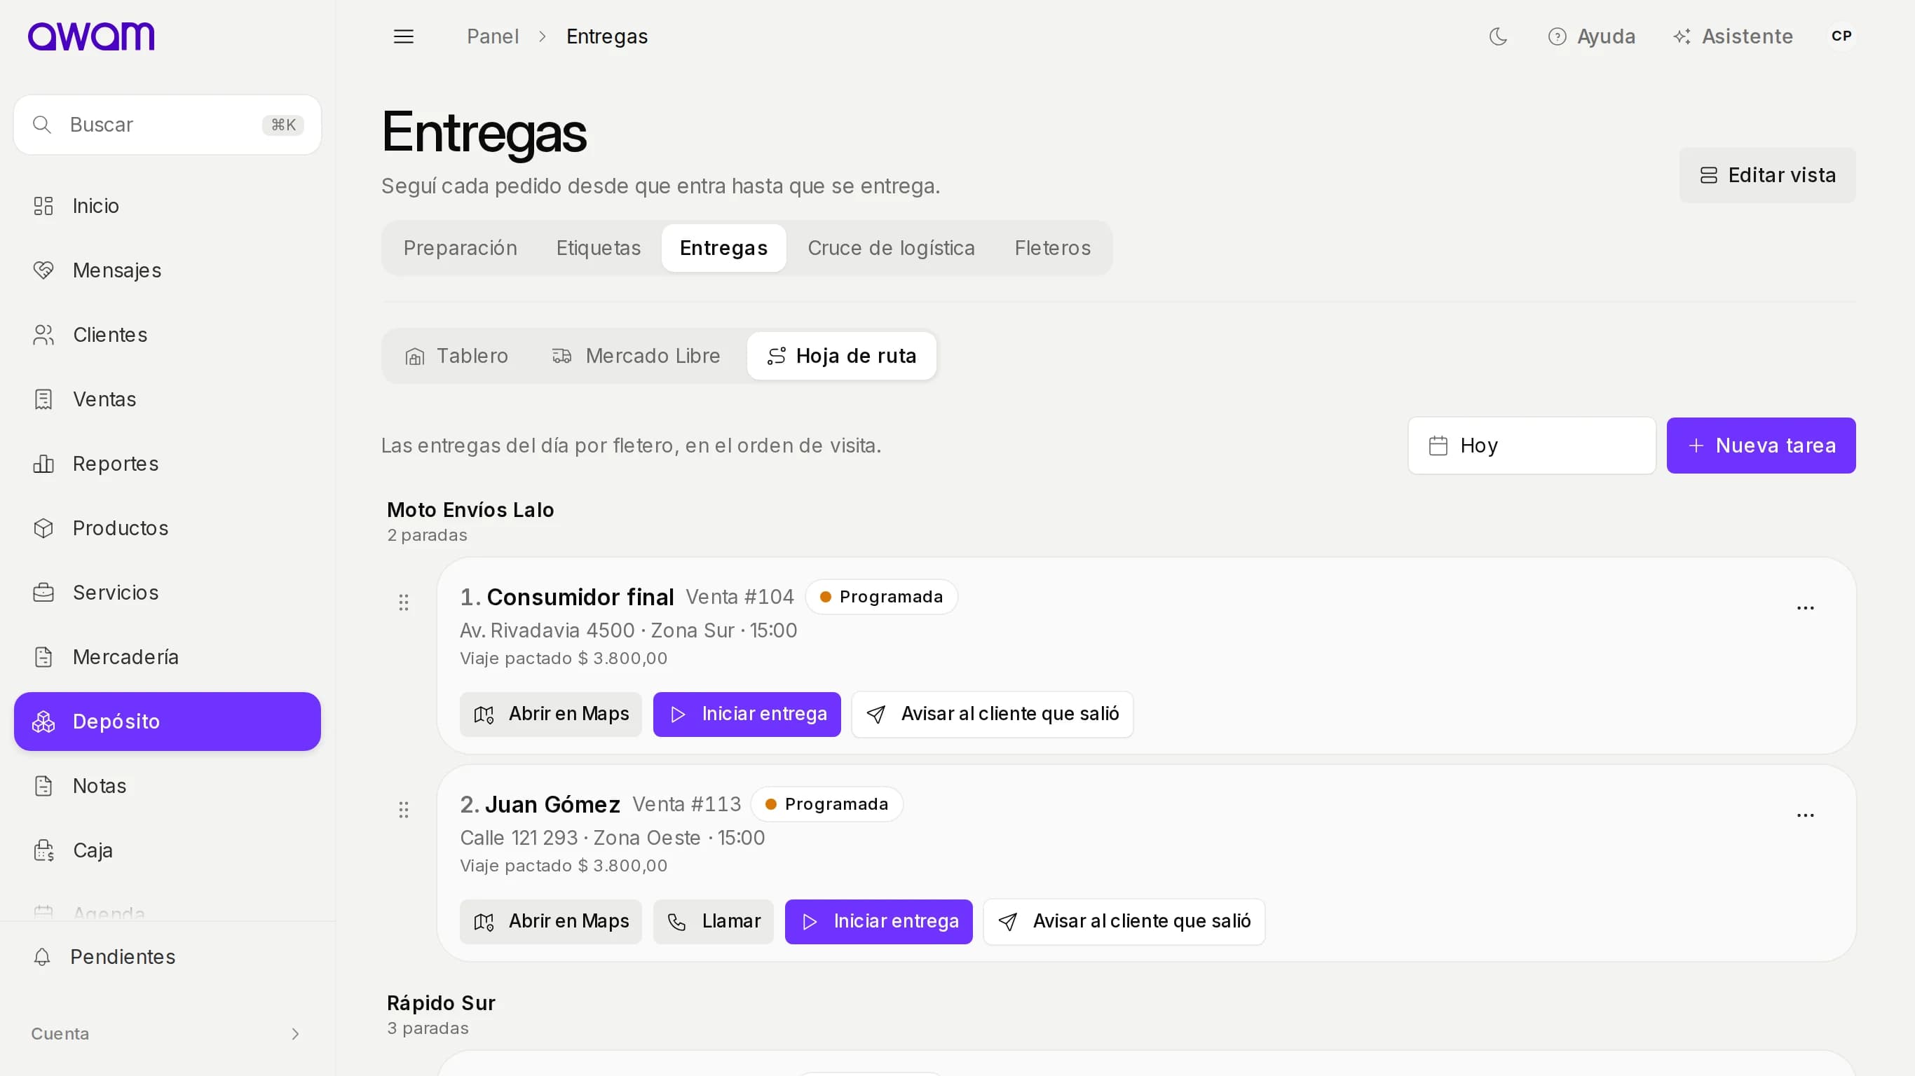The height and width of the screenshot is (1076, 1915).
Task: Open Ayuda help
Action: (x=1592, y=36)
